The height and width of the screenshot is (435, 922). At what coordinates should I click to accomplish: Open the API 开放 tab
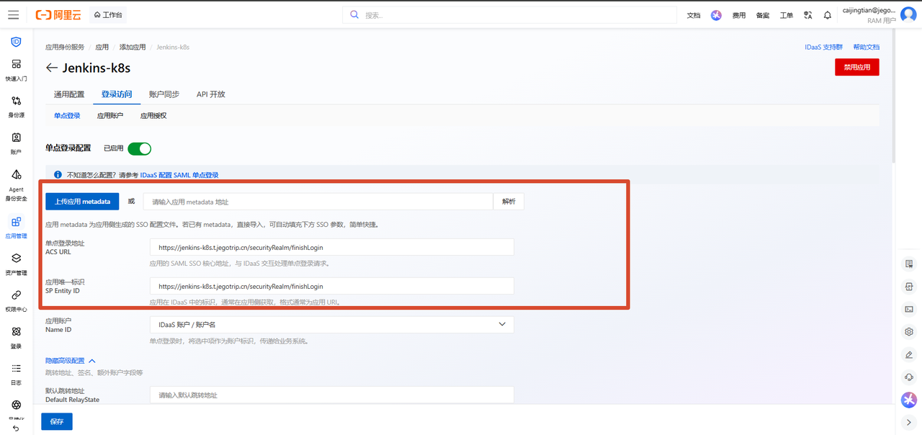(x=211, y=94)
